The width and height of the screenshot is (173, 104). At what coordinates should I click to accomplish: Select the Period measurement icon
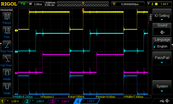(x=7, y=17)
